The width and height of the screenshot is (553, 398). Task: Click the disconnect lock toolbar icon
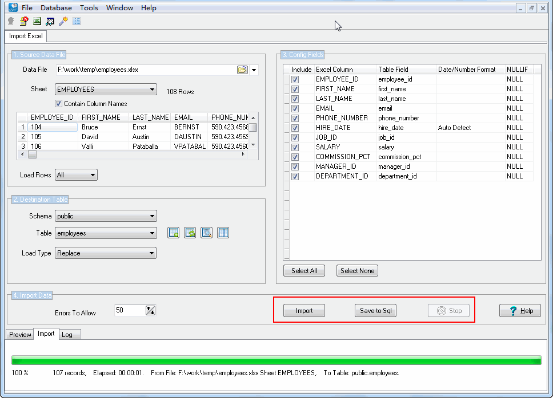[24, 21]
